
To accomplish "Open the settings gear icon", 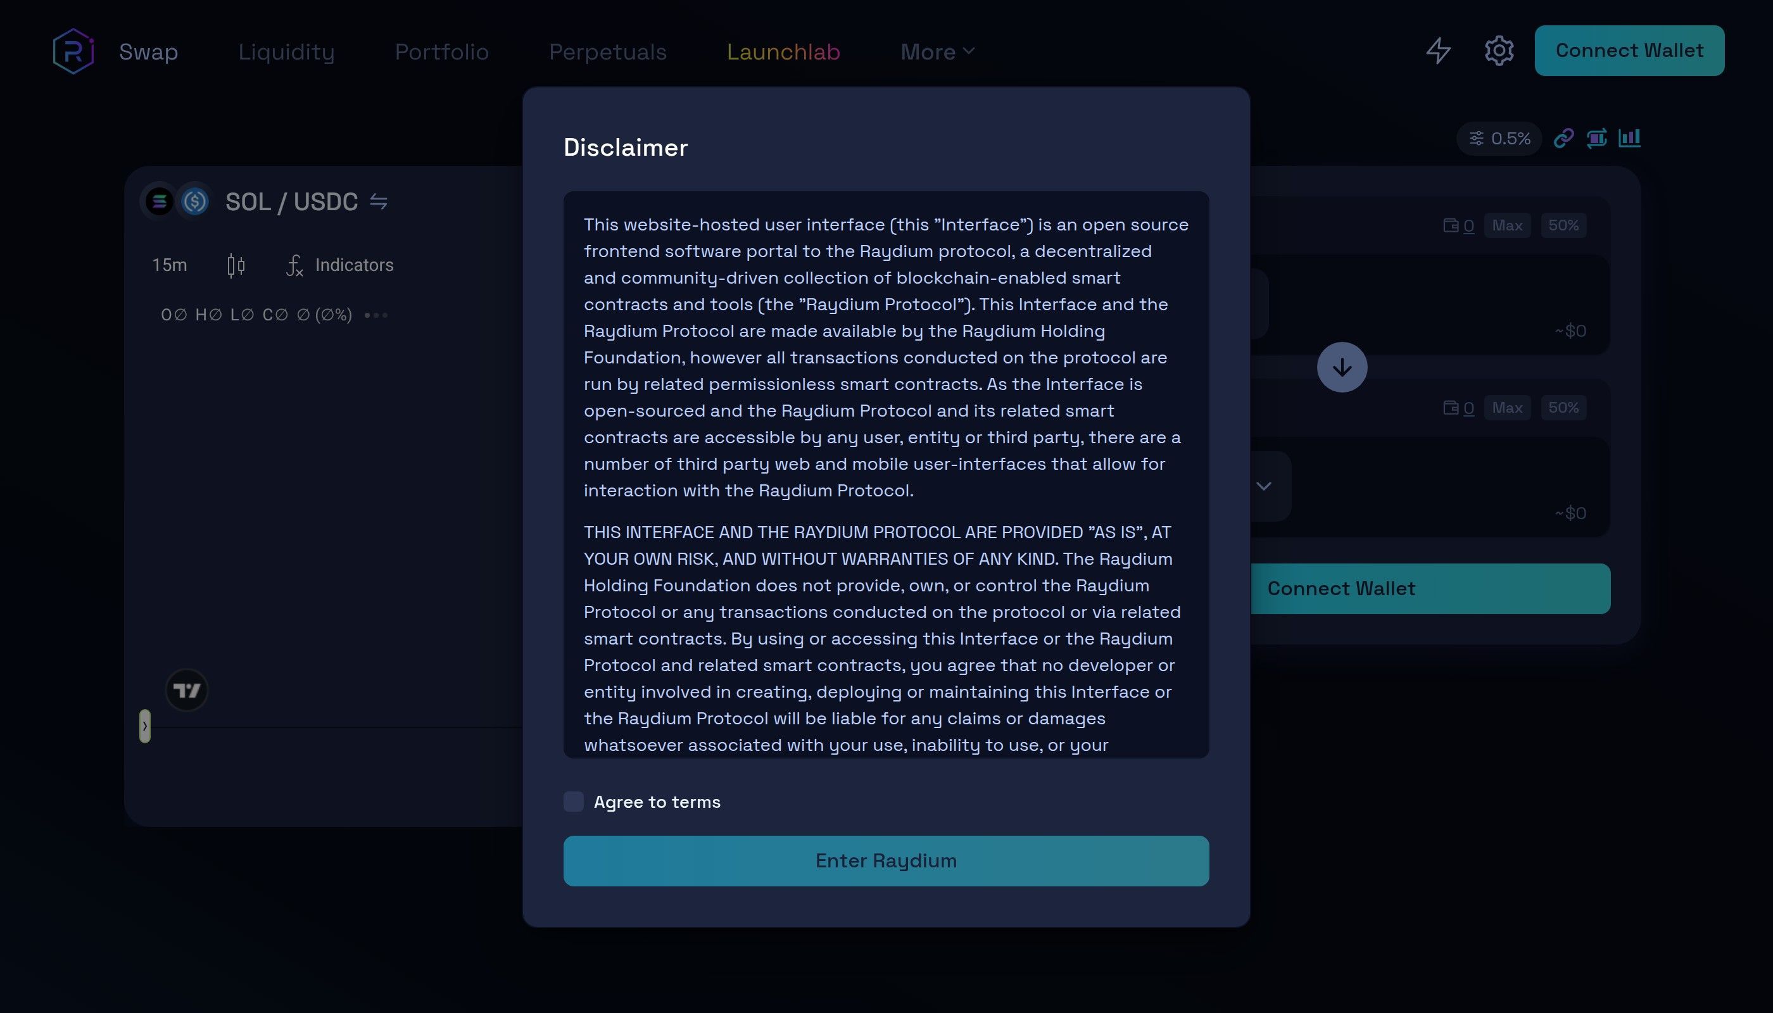I will (x=1499, y=51).
